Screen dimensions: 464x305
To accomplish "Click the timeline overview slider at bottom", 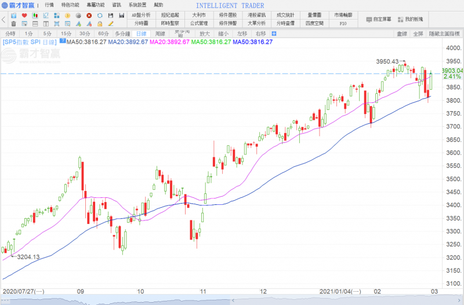I will coord(232,301).
